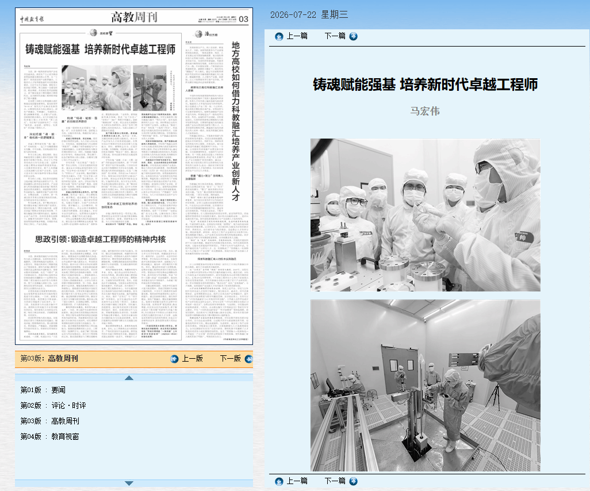Image resolution: width=590 pixels, height=491 pixels.
Task: Open 第02版 评论·时评 section
Action: [53, 405]
